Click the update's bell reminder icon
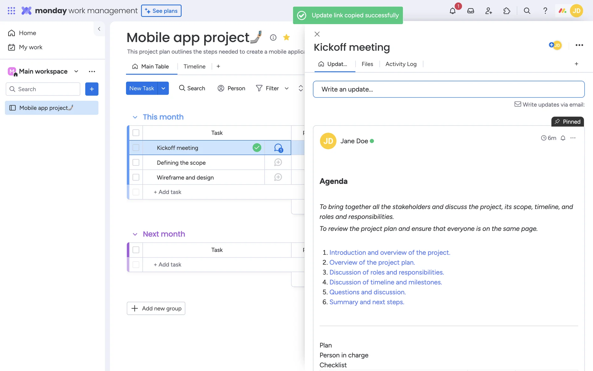Image resolution: width=593 pixels, height=371 pixels. click(x=563, y=138)
